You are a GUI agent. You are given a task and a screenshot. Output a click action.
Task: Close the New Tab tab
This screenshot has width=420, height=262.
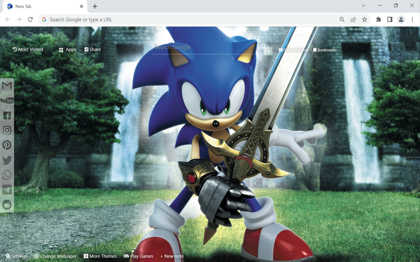[81, 6]
